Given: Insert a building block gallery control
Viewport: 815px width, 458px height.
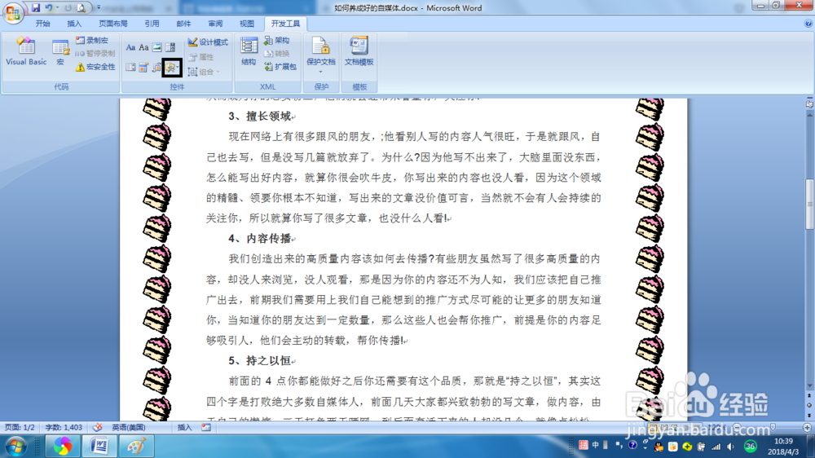Looking at the screenshot, I should pos(157,67).
